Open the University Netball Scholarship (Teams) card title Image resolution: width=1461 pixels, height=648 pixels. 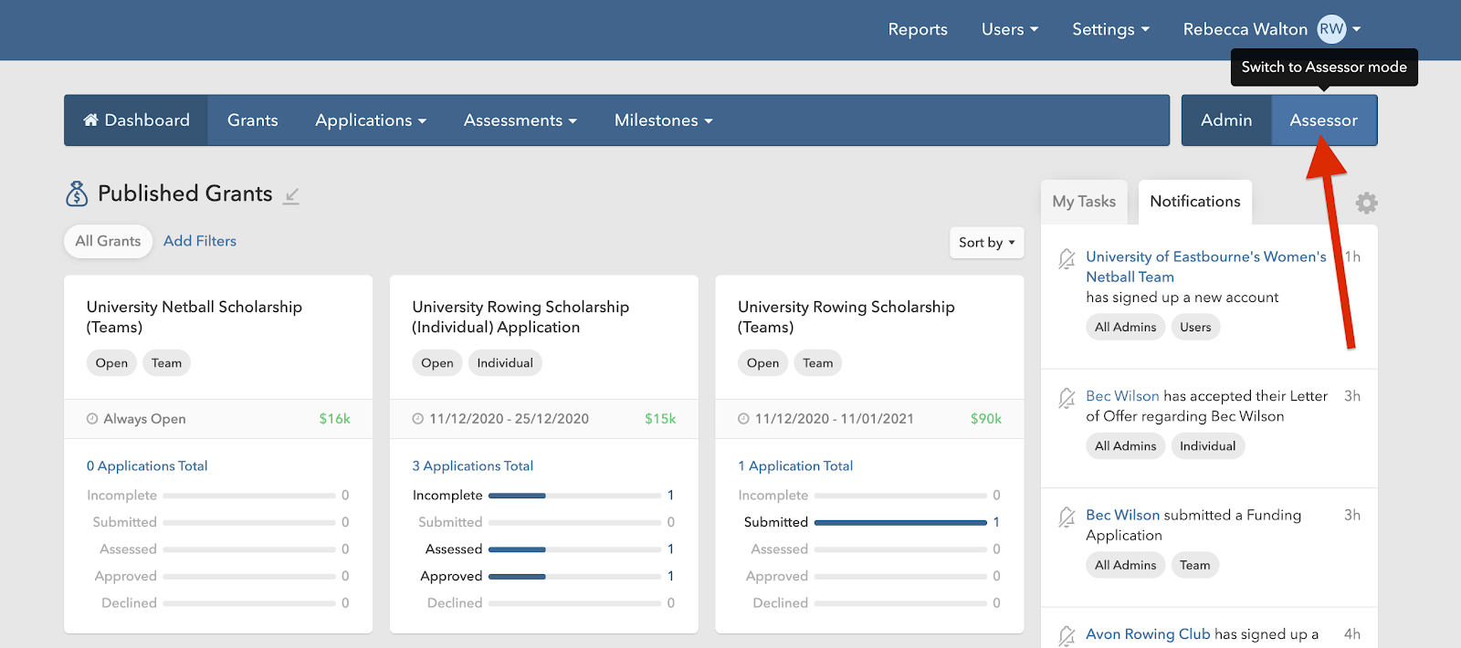pyautogui.click(x=194, y=317)
